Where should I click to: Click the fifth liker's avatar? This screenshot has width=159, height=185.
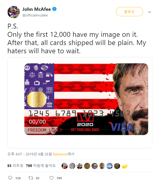point(95,166)
